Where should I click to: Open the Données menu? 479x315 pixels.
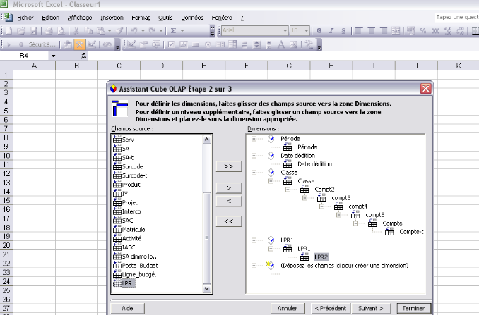(191, 17)
